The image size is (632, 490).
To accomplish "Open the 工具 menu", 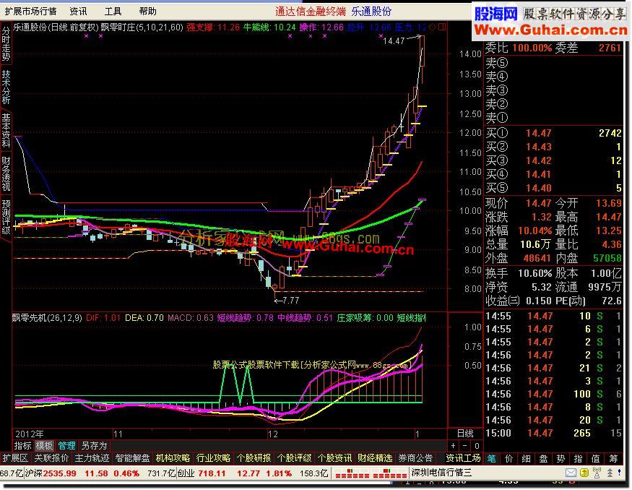I will pos(113,12).
